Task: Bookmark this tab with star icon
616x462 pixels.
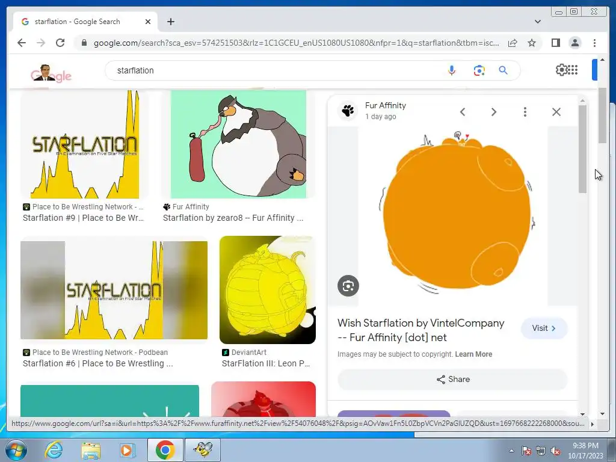Action: 532,43
